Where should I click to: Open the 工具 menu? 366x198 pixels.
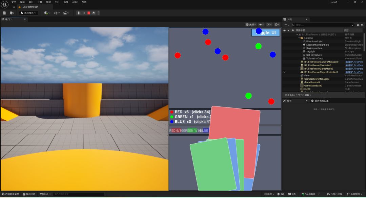[40, 2]
